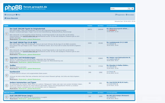Select the Aktuelle Zeit timestamp text
165x103 pixels.
point(125,21)
